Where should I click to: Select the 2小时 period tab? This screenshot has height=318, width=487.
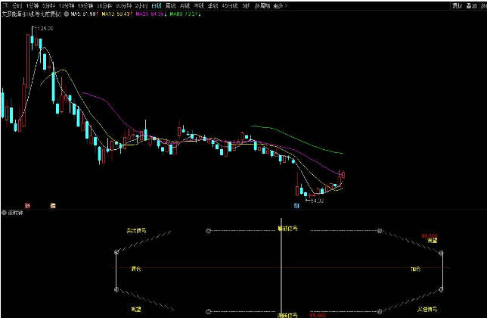[x=141, y=5]
